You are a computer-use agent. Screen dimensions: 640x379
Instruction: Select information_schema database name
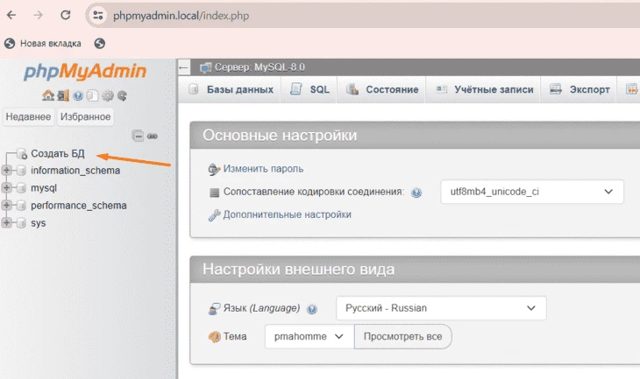click(x=75, y=171)
